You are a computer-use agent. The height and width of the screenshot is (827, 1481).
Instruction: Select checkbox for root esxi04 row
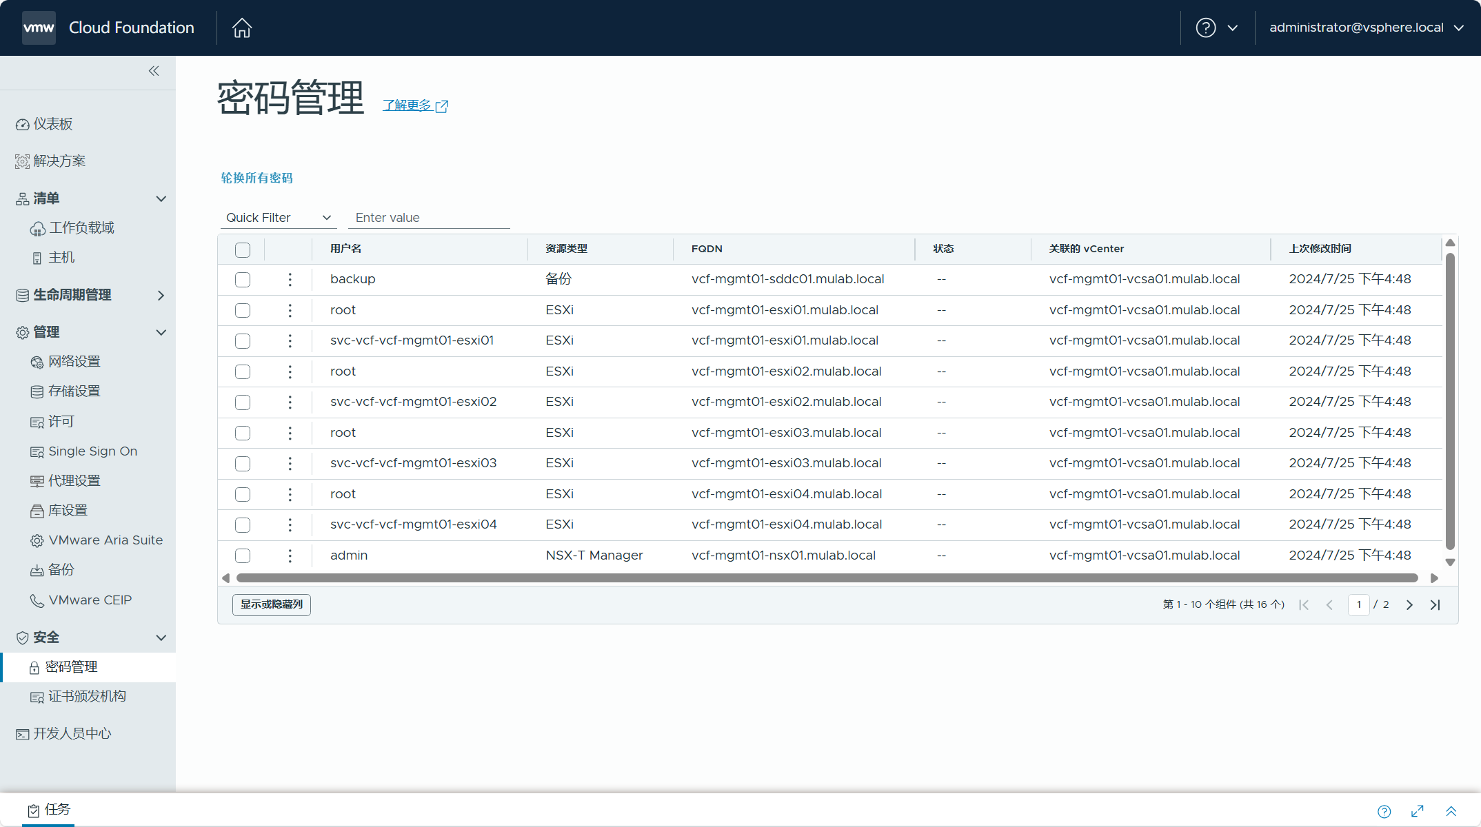[x=243, y=494]
